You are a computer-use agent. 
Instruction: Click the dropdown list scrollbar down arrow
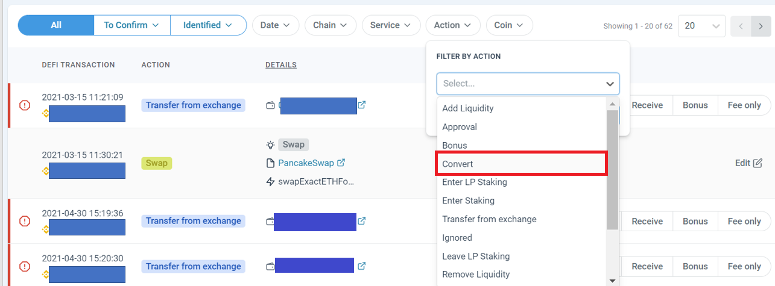point(613,281)
